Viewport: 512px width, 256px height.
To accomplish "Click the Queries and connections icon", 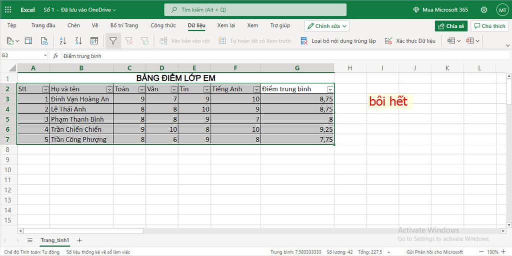I will (28, 41).
